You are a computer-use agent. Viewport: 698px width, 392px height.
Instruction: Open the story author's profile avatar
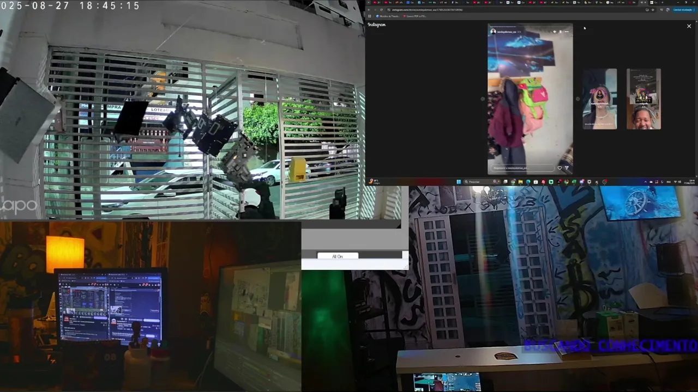coord(493,32)
